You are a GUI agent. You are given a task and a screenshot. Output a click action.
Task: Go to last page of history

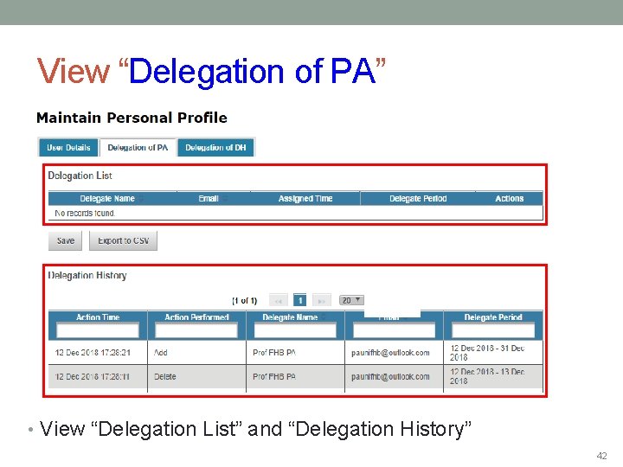[321, 301]
